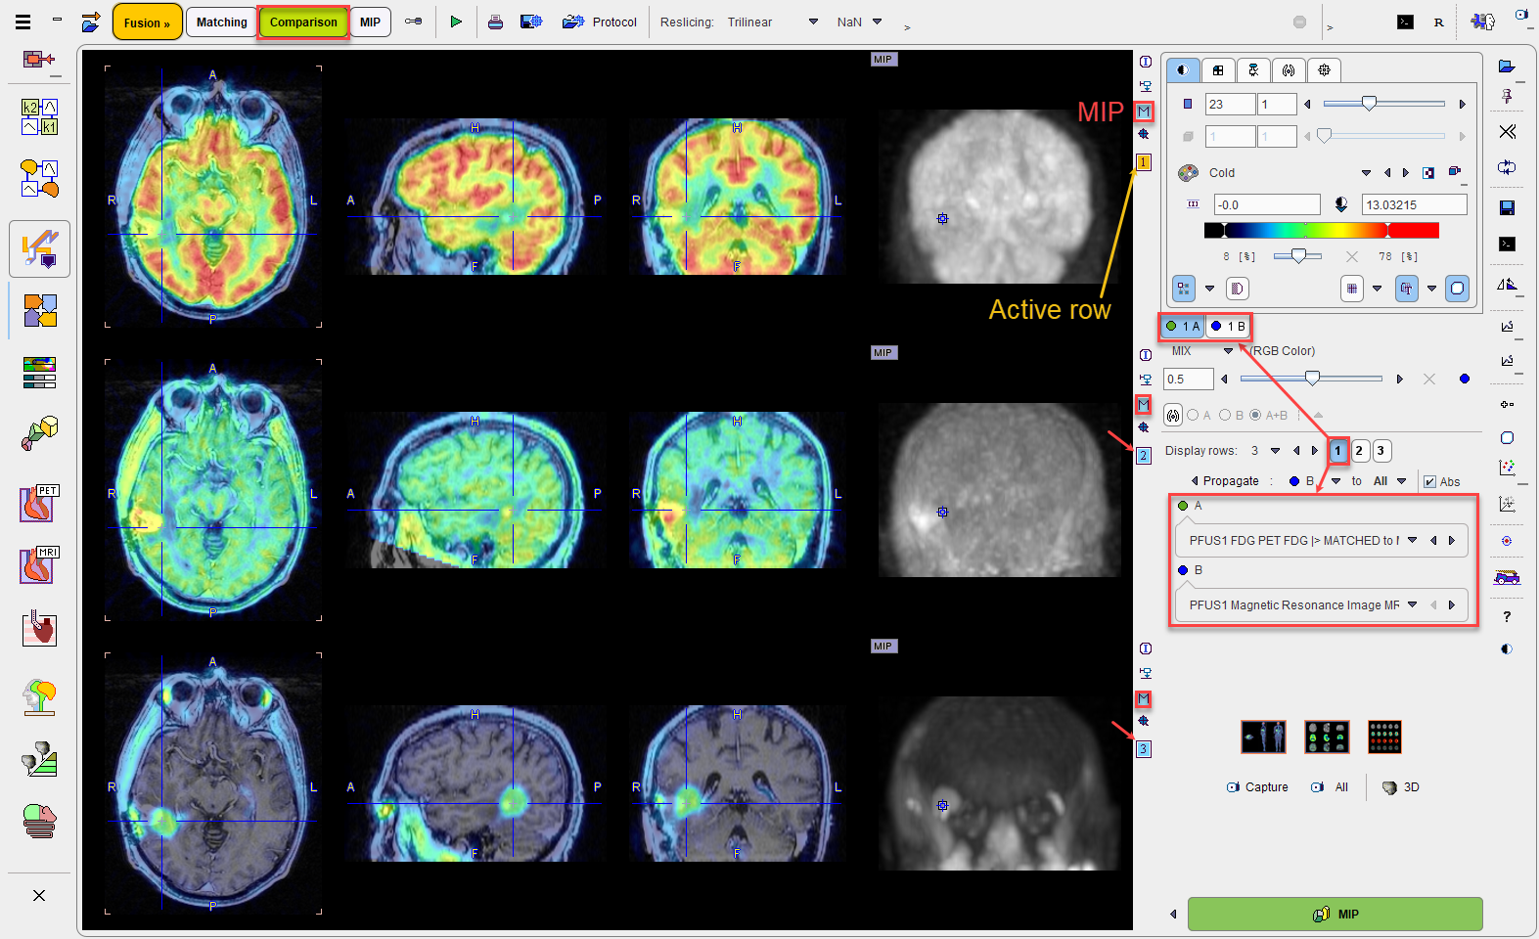Click the Propagate button

click(x=1225, y=481)
